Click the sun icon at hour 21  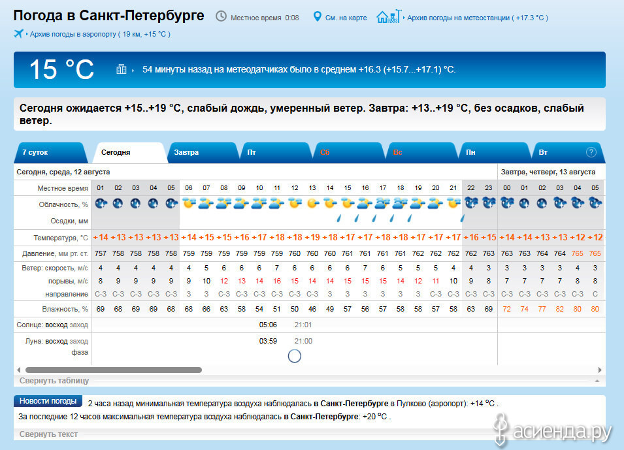click(453, 203)
